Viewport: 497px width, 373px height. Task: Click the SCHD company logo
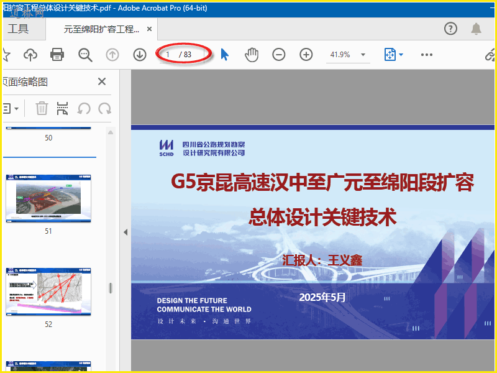[x=166, y=148]
